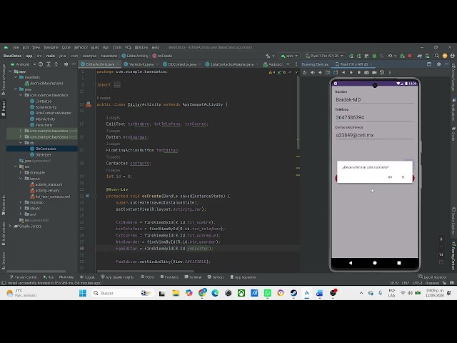Image resolution: width=457 pixels, height=343 pixels.
Task: Open Android project view dropdown
Action: 24,64
